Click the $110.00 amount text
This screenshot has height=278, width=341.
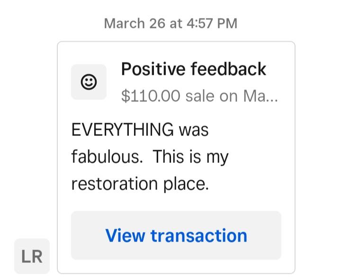[x=151, y=96]
